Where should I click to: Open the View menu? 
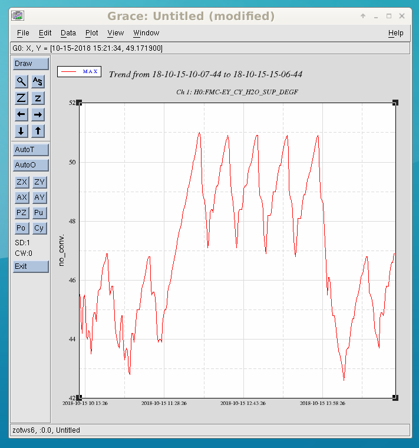[116, 33]
